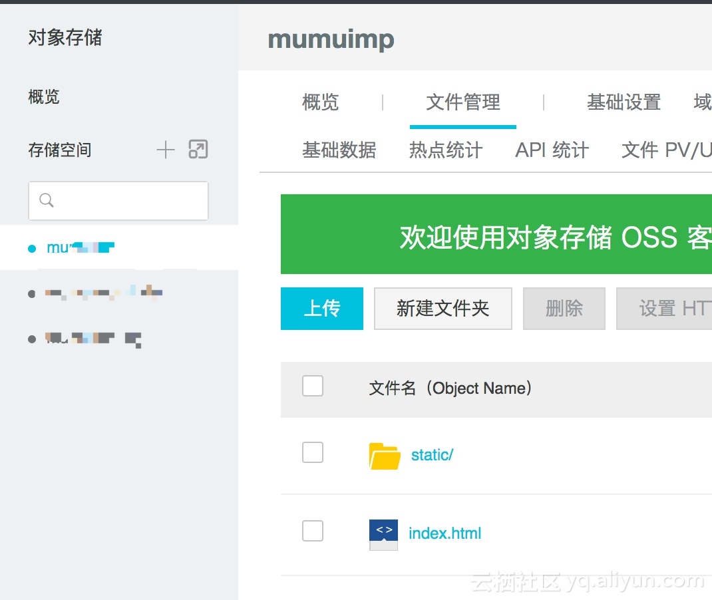Click the 存储空间 label in the sidebar

(59, 150)
